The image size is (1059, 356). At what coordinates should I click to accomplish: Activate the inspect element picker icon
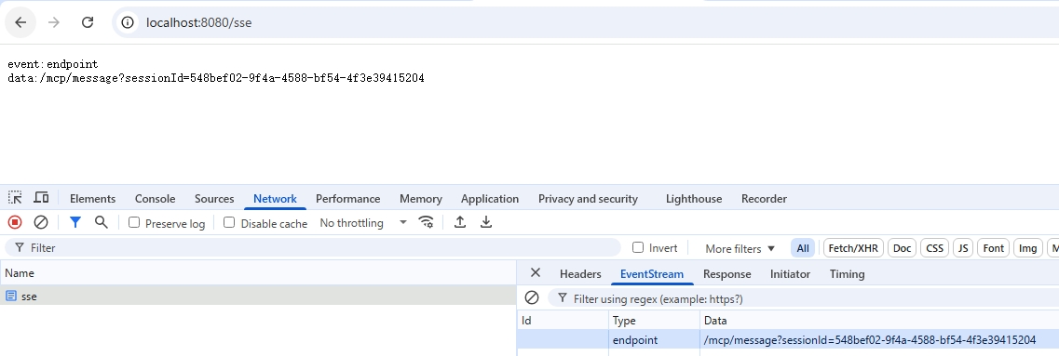click(15, 198)
